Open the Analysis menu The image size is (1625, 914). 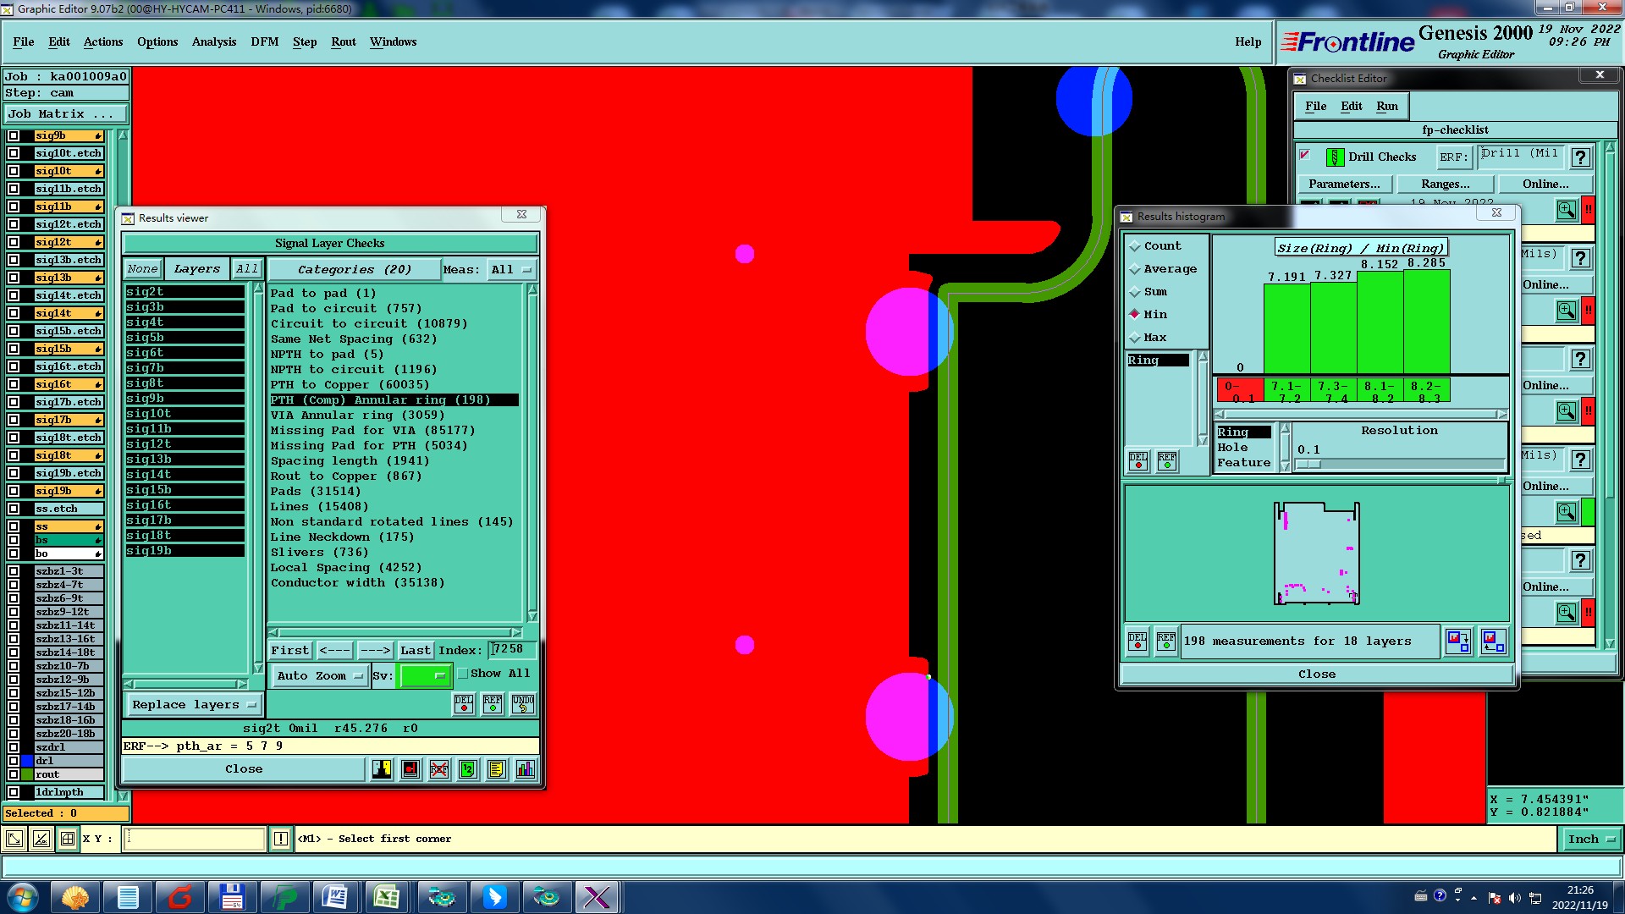pos(213,41)
